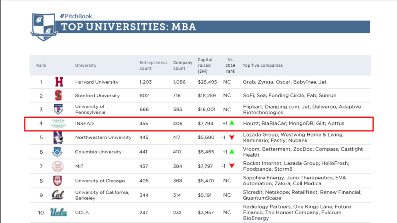Click the Capital raised column header
397x223 pixels.
pyautogui.click(x=205, y=65)
